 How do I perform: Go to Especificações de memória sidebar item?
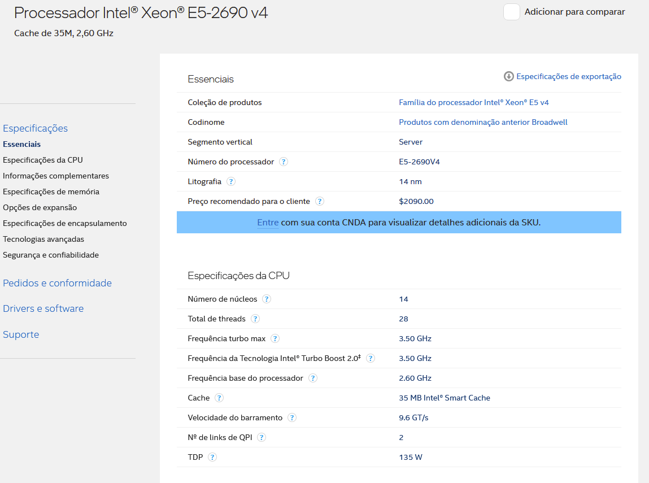(51, 192)
